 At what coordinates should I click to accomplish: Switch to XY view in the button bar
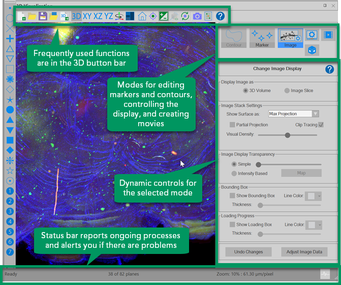pos(87,16)
